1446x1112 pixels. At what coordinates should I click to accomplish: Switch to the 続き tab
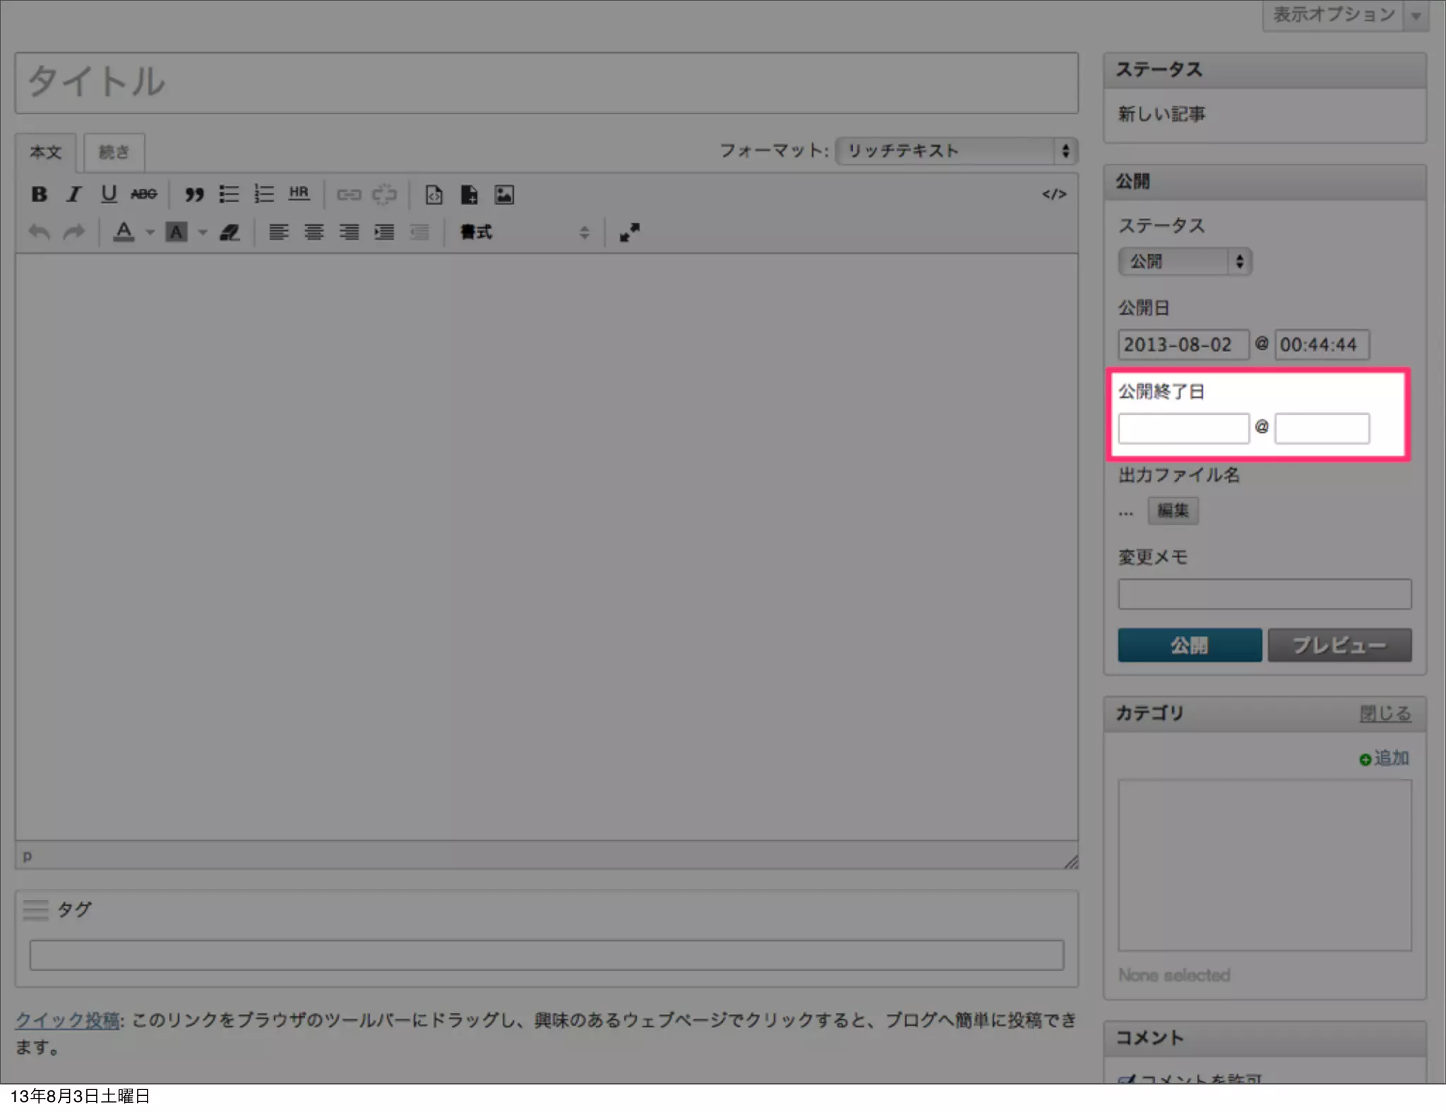[114, 152]
